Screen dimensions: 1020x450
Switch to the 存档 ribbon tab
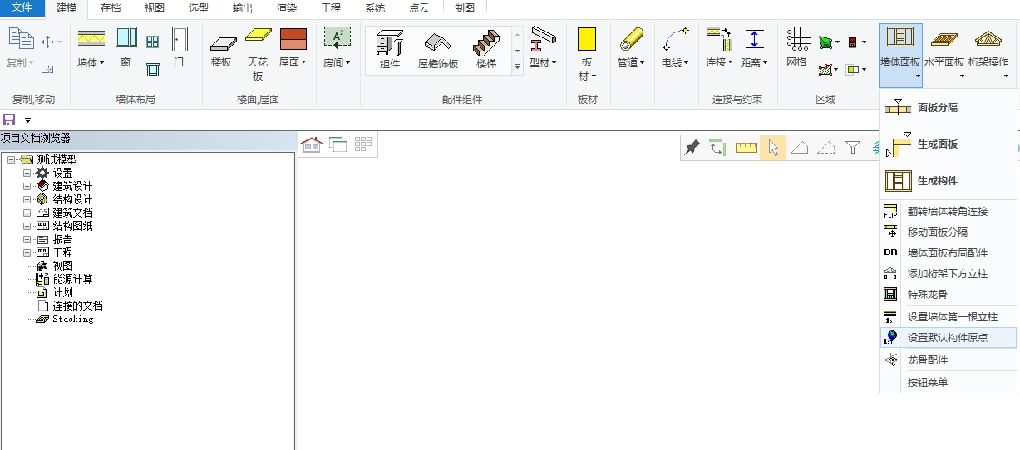tap(111, 7)
